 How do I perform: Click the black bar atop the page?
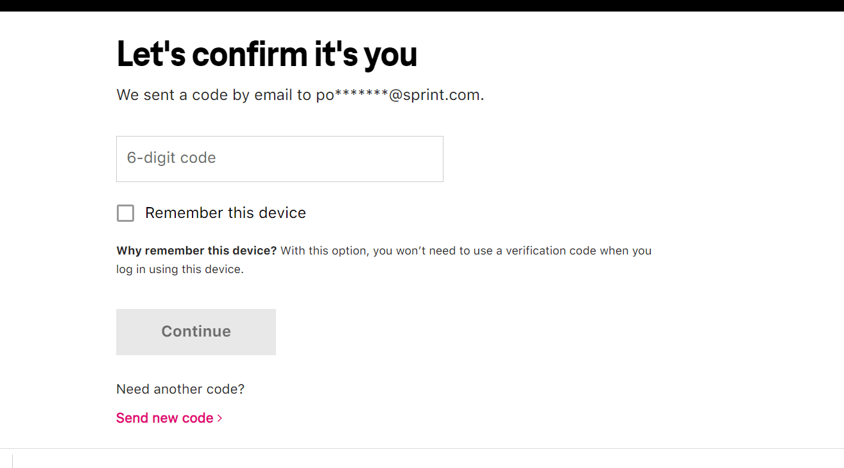[422, 5]
